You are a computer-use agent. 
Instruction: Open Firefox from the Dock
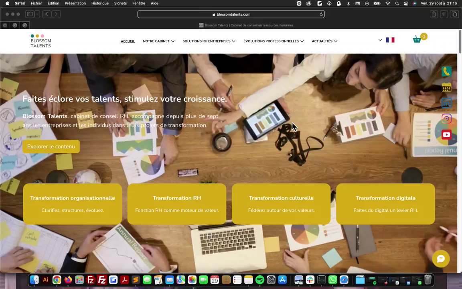click(68, 279)
